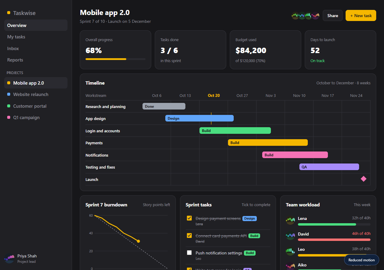Create a task with New task button

361,16
